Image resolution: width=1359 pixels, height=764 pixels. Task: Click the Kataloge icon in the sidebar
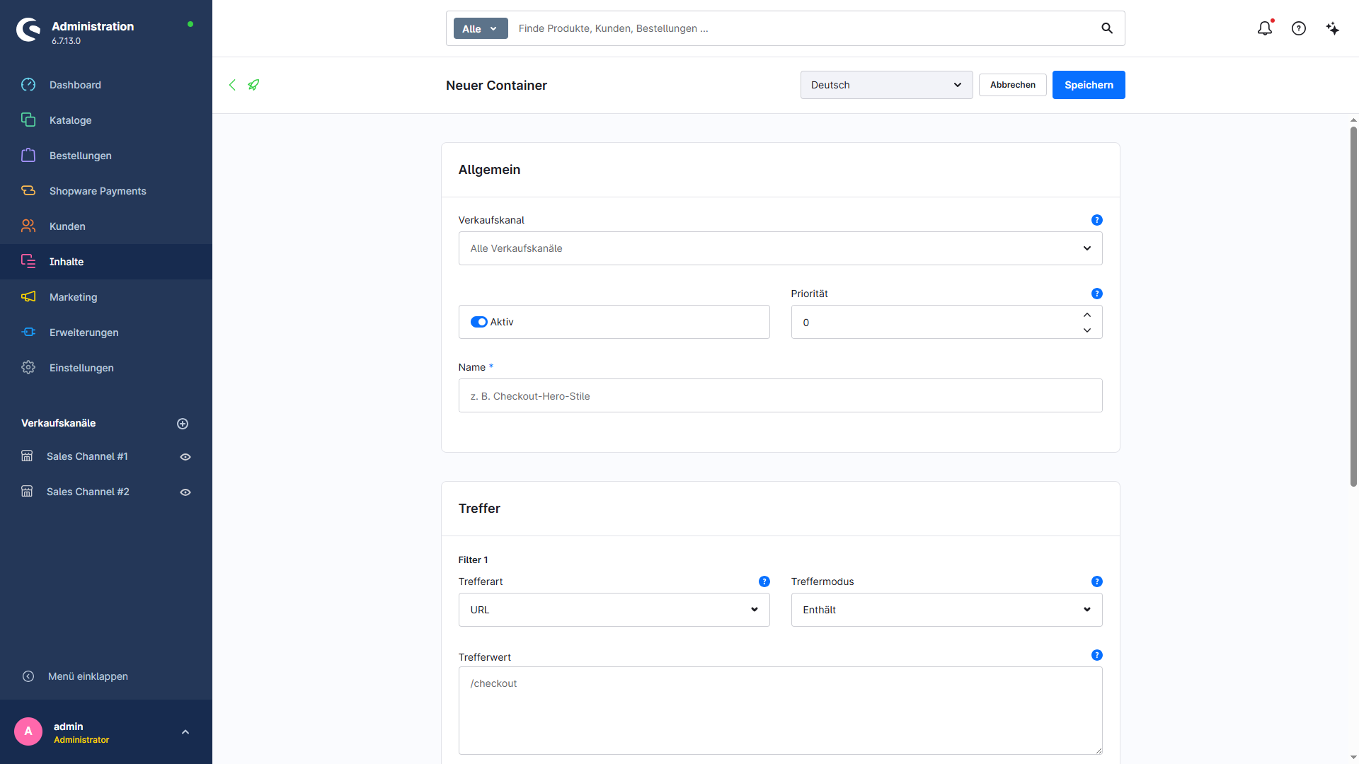pos(28,120)
